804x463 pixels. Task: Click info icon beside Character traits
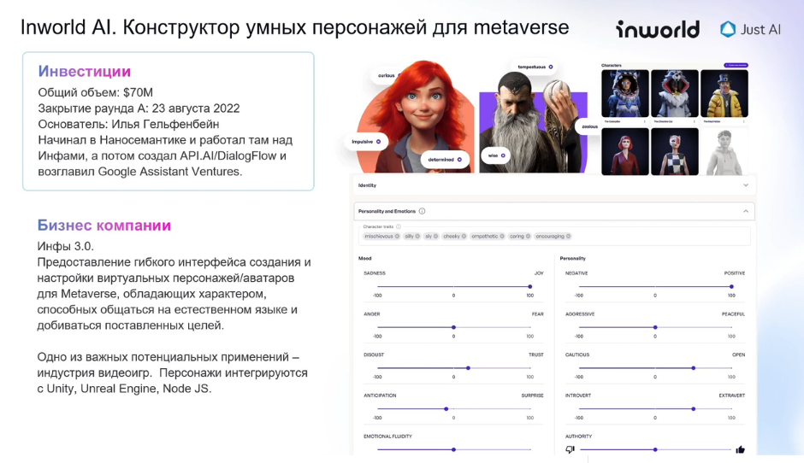click(x=399, y=226)
